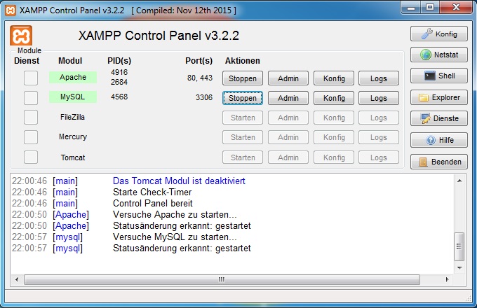Toggle the FileZilla service checkbox
The width and height of the screenshot is (477, 308).
click(x=31, y=117)
